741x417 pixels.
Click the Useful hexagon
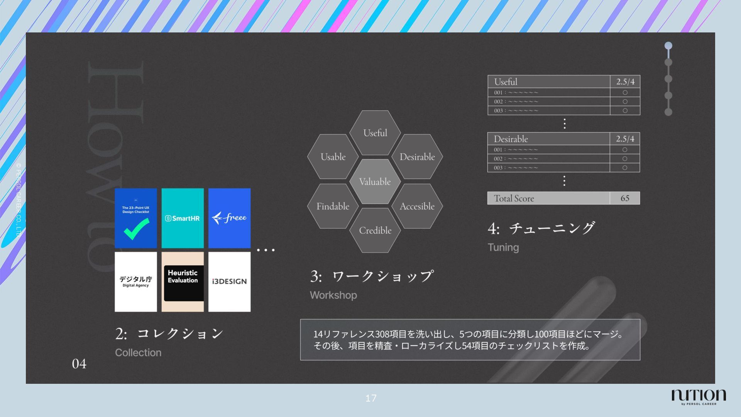click(375, 133)
